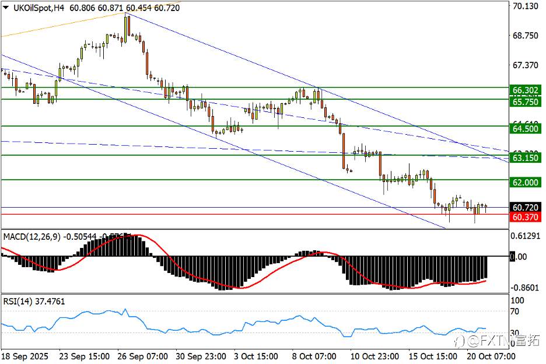This screenshot has height=364, width=546.
Task: Select the 66.302 price level label
Action: click(x=526, y=90)
